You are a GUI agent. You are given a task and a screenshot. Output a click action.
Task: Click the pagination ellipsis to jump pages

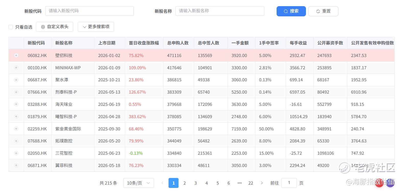[x=240, y=183]
